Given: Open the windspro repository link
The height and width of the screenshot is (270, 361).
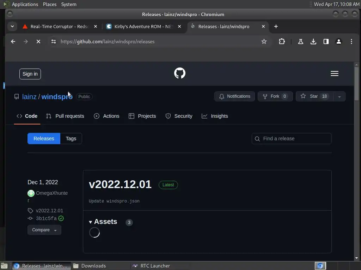Looking at the screenshot, I should point(57,97).
